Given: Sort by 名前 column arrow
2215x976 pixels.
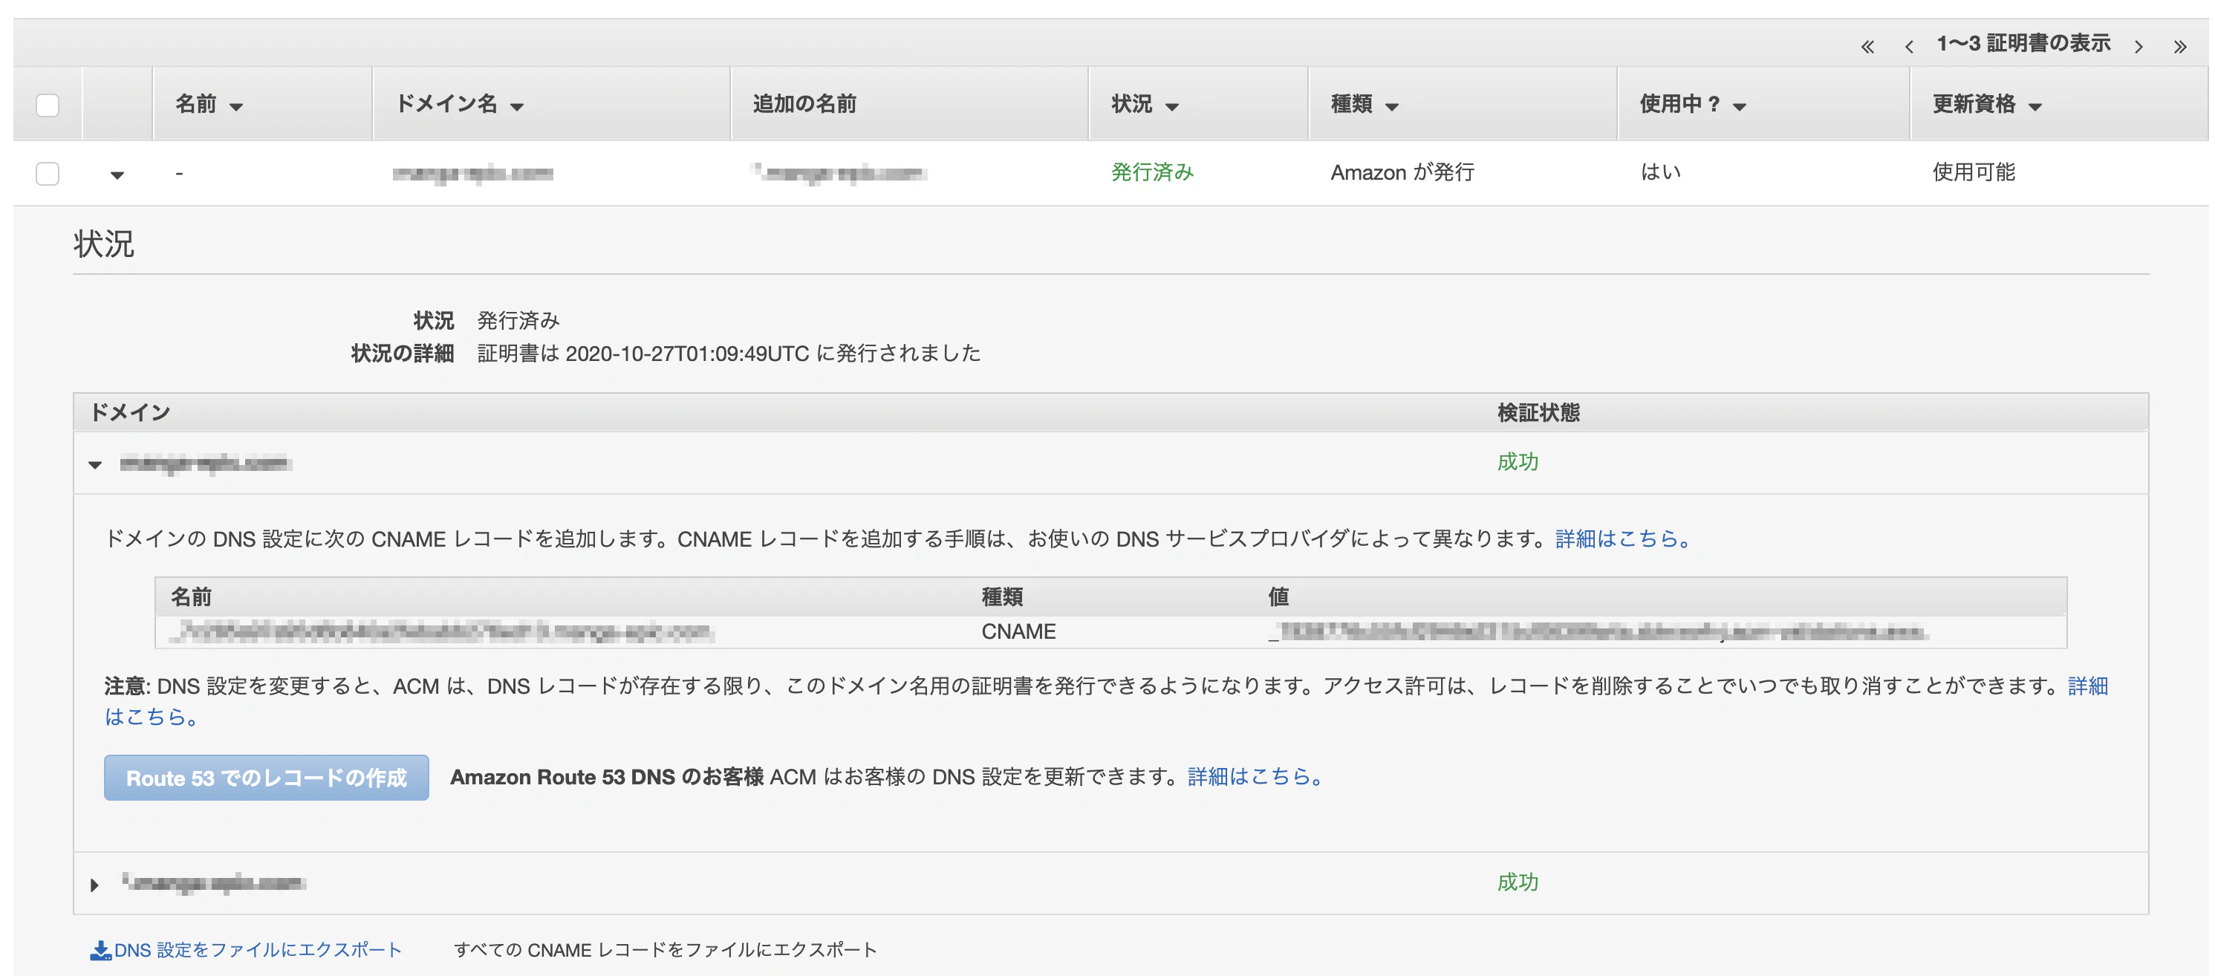Looking at the screenshot, I should pos(235,107).
